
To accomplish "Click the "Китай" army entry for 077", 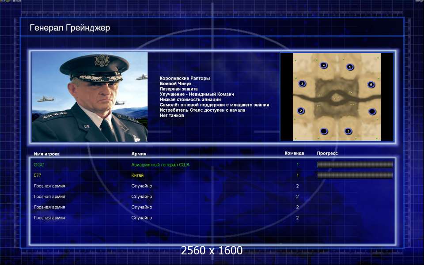I will click(x=137, y=175).
